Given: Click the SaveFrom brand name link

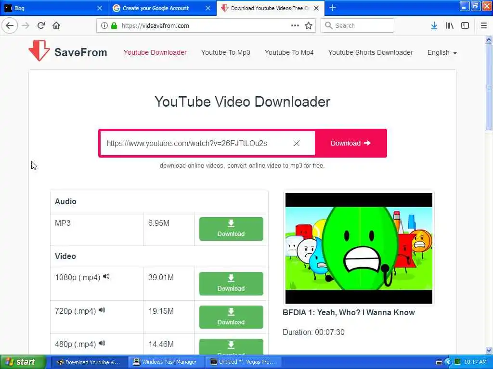Looking at the screenshot, I should (81, 52).
